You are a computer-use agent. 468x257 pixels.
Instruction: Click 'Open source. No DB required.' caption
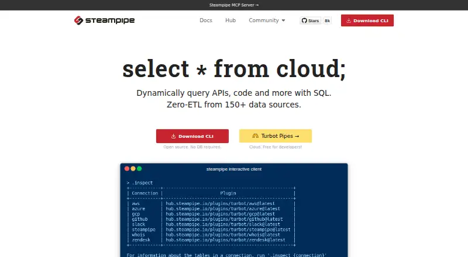click(x=192, y=147)
